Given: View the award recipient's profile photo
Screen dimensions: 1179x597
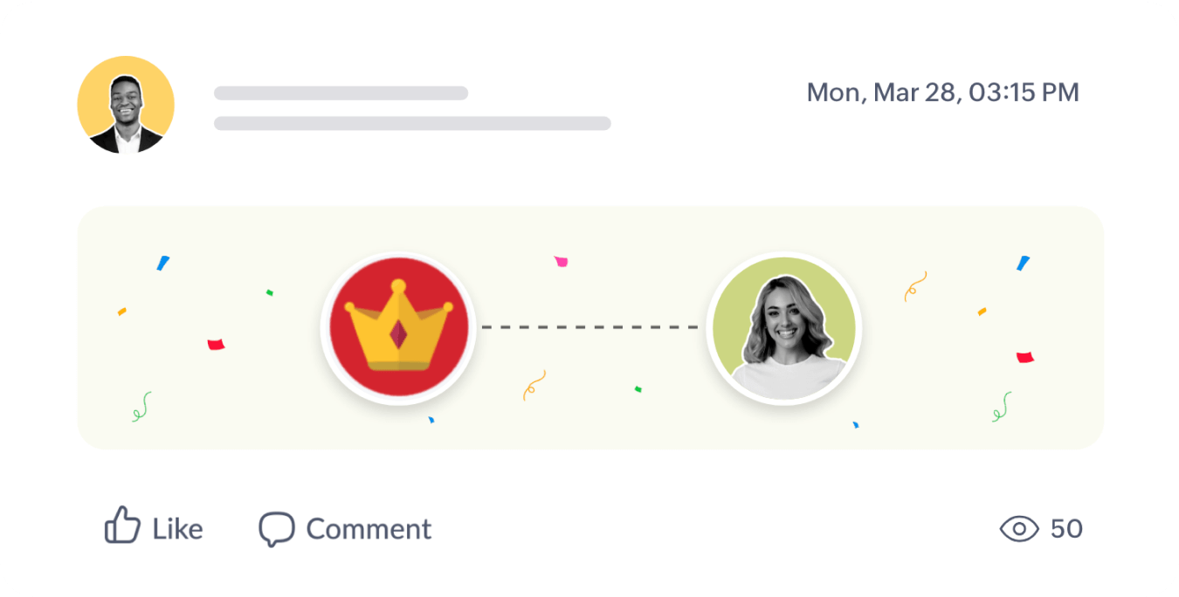Looking at the screenshot, I should tap(783, 329).
